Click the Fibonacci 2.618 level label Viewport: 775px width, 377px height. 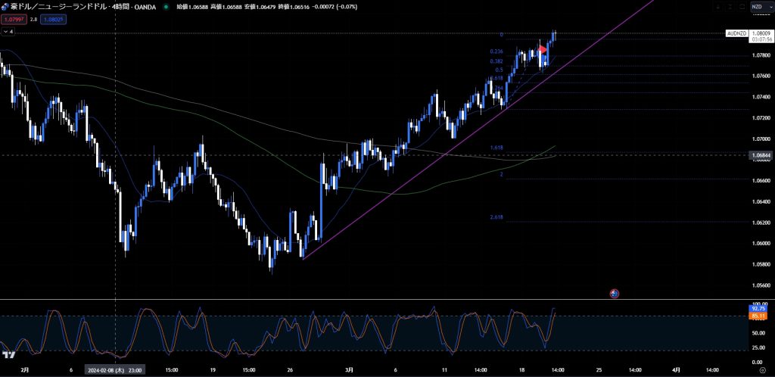tap(496, 217)
